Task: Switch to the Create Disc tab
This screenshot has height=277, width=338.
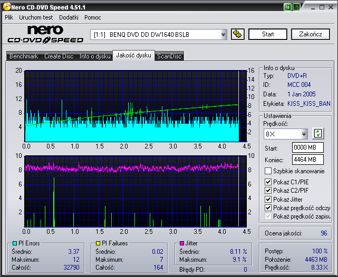Action: (x=59, y=56)
